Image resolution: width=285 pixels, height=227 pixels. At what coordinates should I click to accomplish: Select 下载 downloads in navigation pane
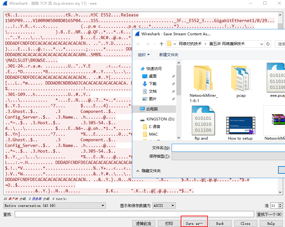pyautogui.click(x=153, y=84)
